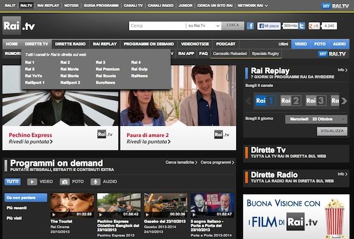Click the Rai.tv logo

19,26
